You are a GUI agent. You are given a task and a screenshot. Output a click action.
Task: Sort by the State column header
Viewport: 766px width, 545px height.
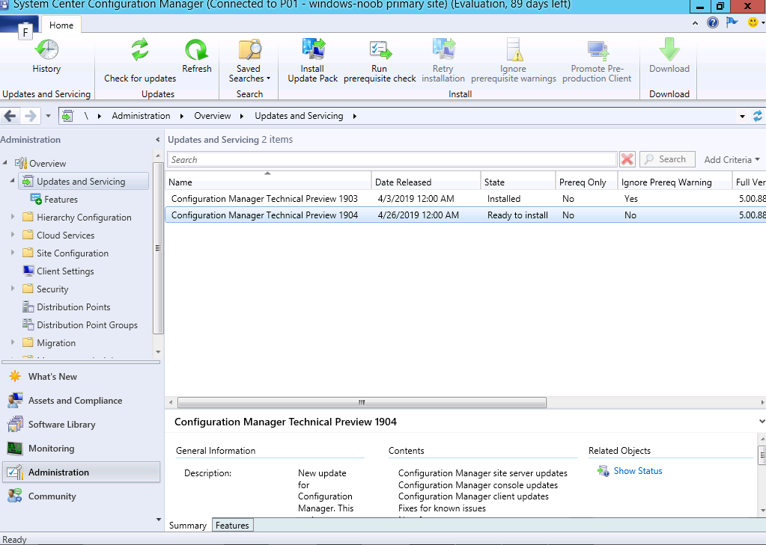tap(518, 182)
